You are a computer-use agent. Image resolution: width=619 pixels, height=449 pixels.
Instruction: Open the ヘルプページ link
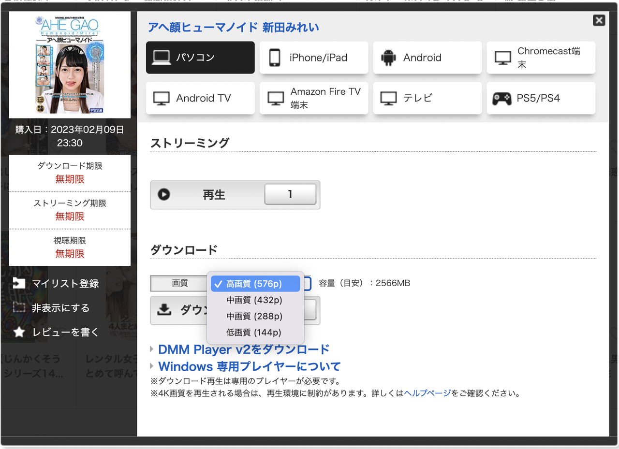pyautogui.click(x=427, y=393)
